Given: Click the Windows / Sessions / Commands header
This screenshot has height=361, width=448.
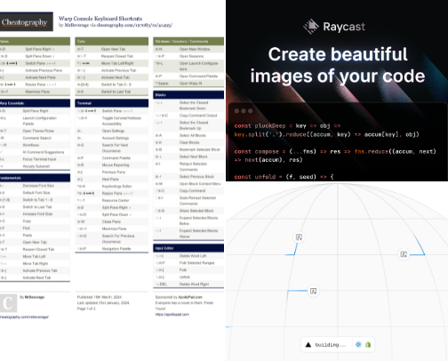Looking at the screenshot, I should [188, 42].
